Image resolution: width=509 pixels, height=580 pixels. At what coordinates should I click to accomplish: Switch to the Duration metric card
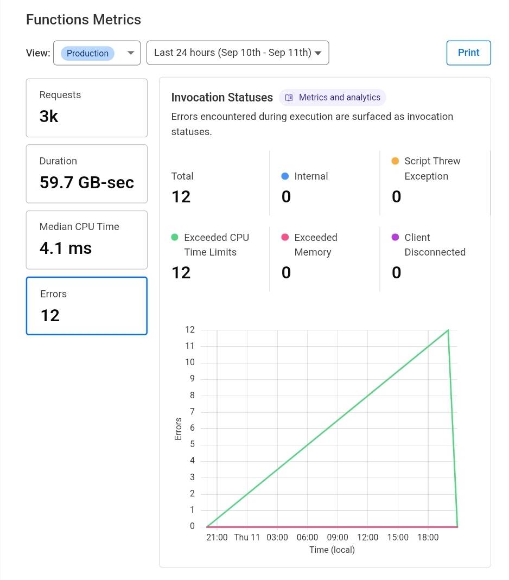[x=87, y=174]
